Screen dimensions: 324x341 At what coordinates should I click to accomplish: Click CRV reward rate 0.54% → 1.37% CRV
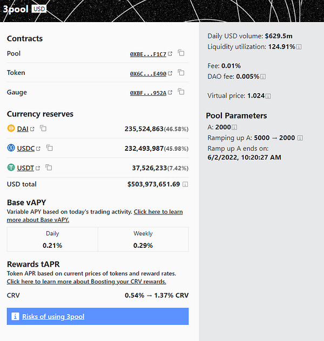click(x=157, y=295)
